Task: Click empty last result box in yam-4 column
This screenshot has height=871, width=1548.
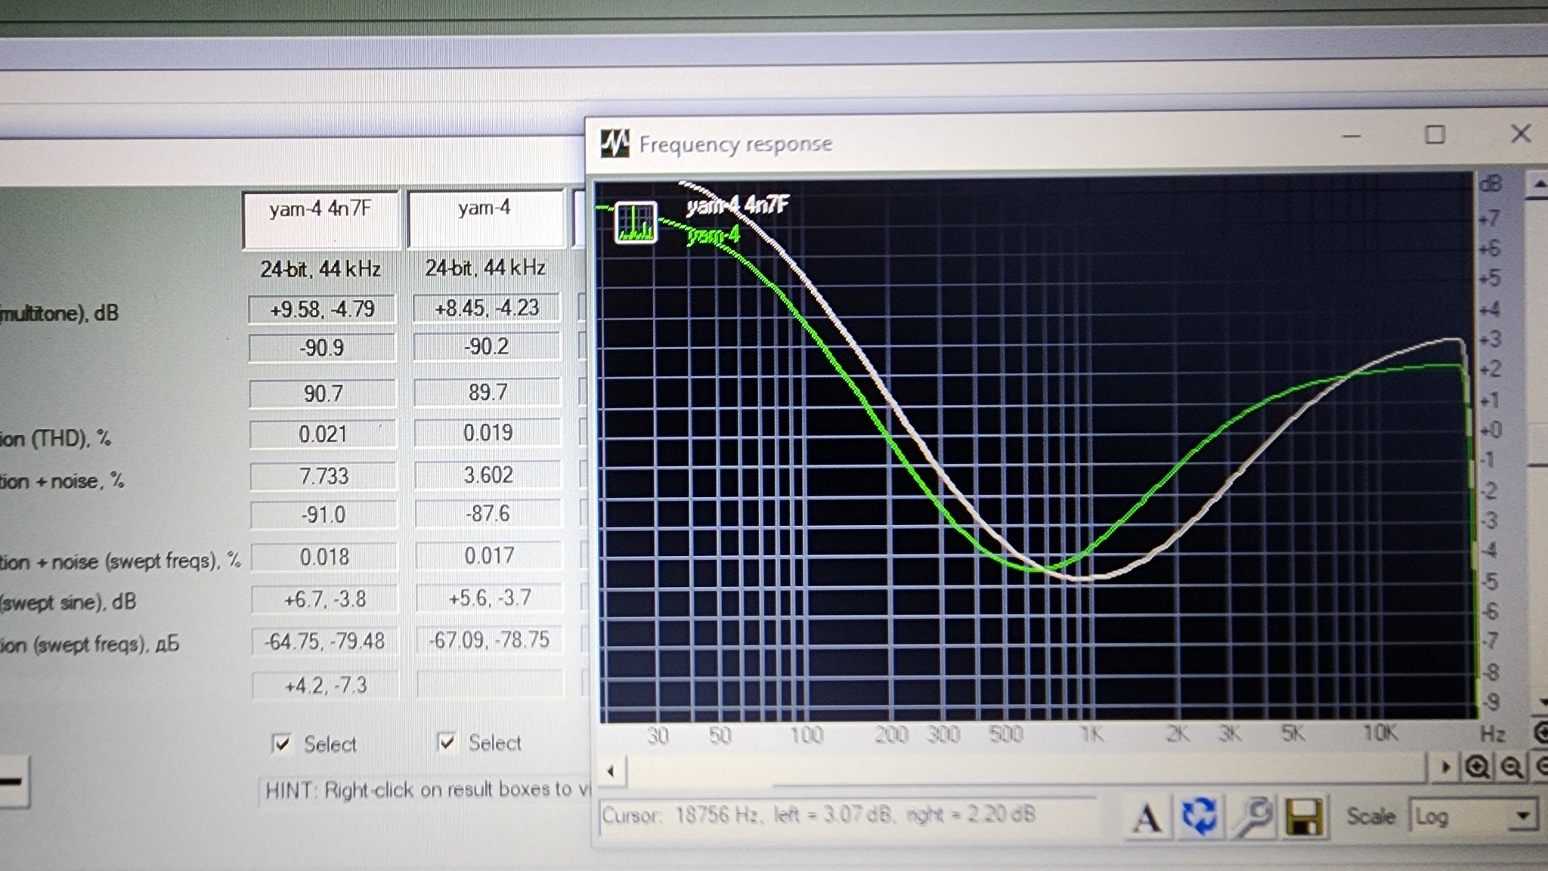Action: point(491,684)
